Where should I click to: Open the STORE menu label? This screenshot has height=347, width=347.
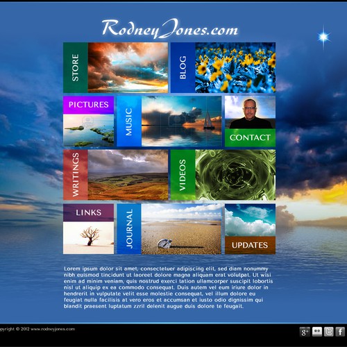[76, 67]
